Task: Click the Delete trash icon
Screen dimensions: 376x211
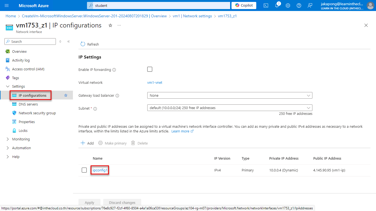Action: [x=133, y=143]
